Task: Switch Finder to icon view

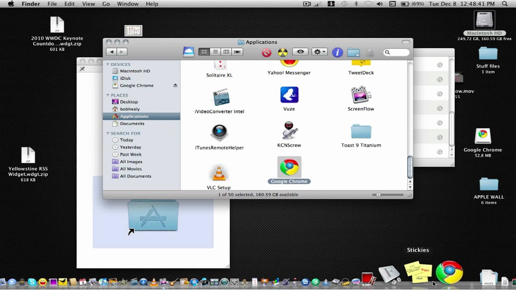Action: [x=204, y=52]
